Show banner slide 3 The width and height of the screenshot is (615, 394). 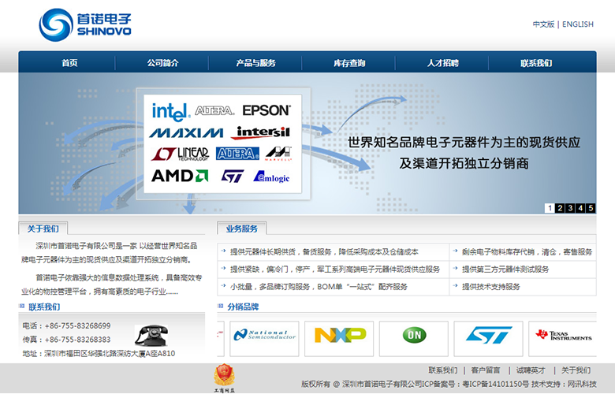tap(570, 208)
